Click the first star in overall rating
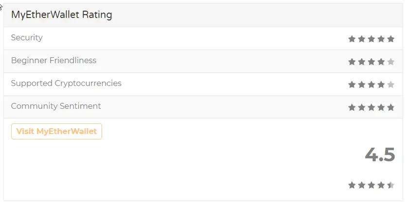This screenshot has width=406, height=204. [352, 185]
